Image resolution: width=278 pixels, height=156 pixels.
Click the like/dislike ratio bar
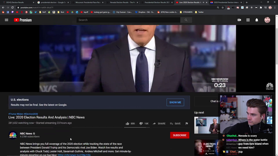(137, 127)
